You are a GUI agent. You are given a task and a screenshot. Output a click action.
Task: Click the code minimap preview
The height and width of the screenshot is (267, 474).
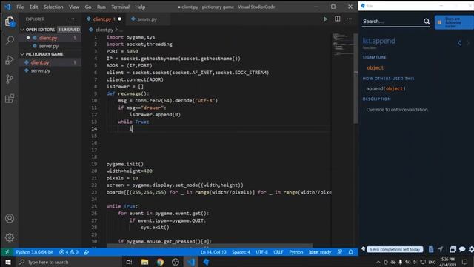[342, 44]
